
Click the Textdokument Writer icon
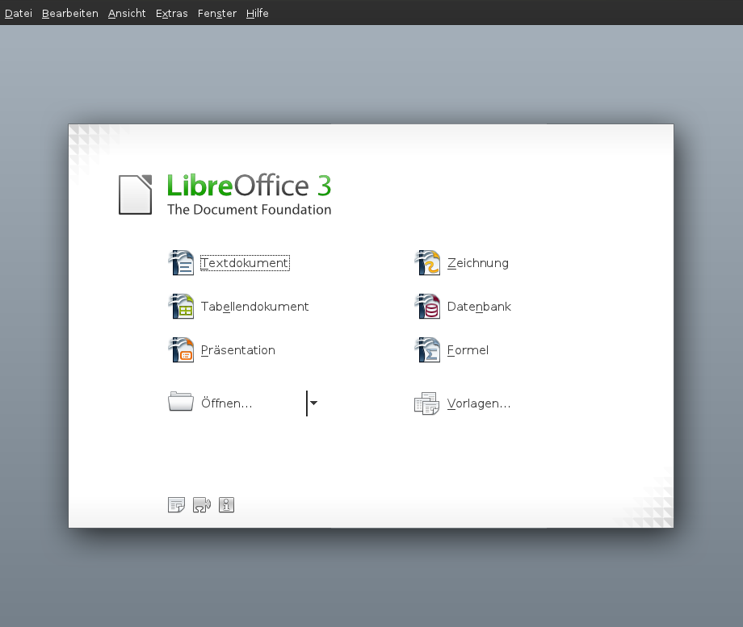(181, 263)
